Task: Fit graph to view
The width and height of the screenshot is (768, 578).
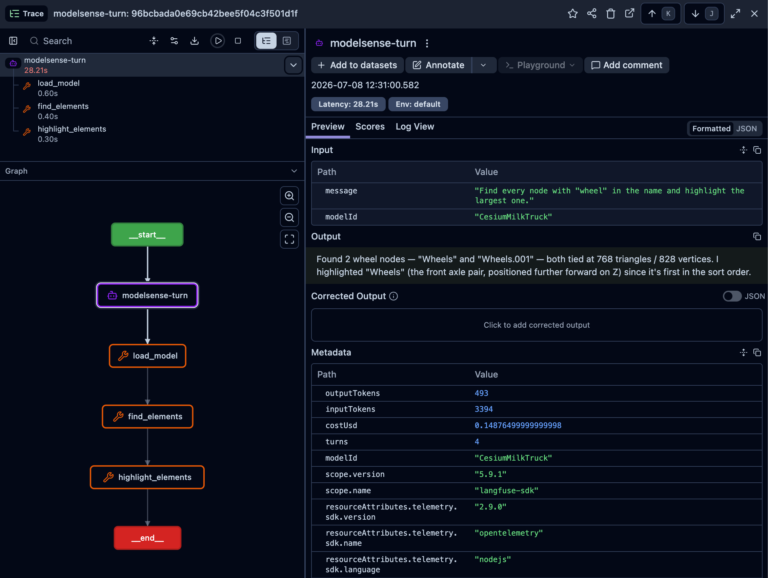Action: (289, 239)
